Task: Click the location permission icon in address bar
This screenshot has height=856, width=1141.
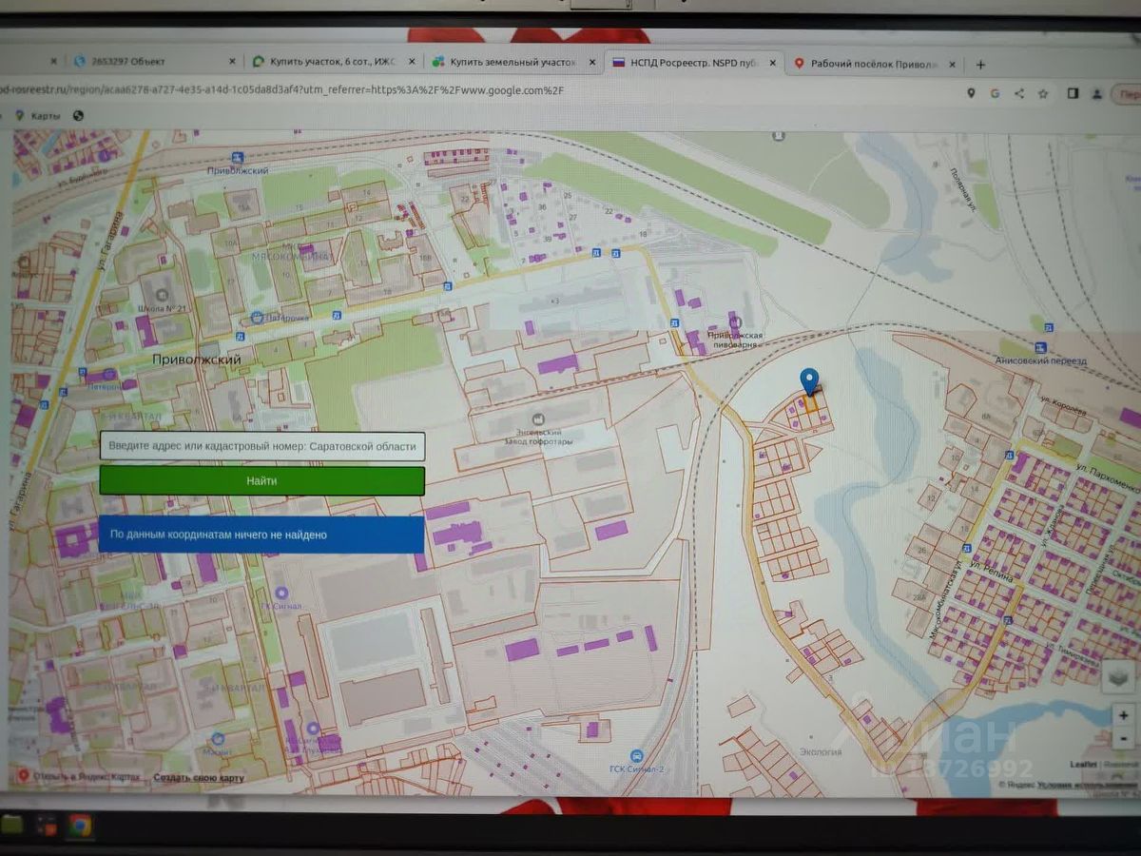Action: tap(971, 93)
